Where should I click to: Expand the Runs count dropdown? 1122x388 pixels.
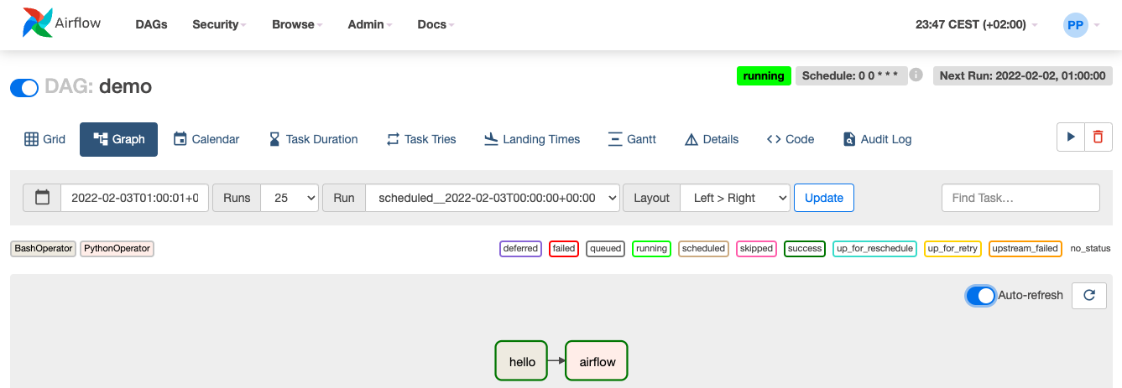(x=290, y=198)
